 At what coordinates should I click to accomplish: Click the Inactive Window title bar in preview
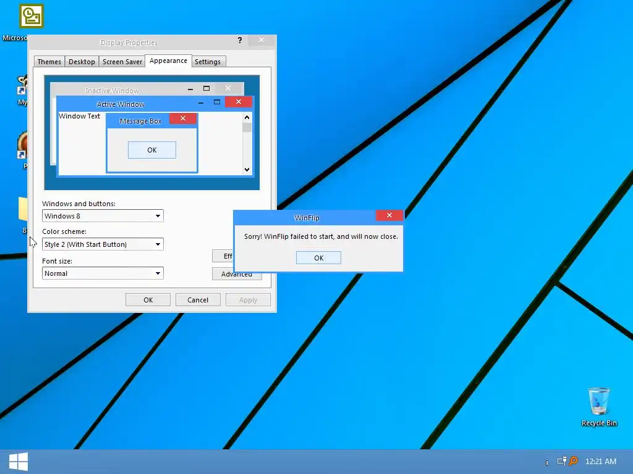click(x=113, y=90)
